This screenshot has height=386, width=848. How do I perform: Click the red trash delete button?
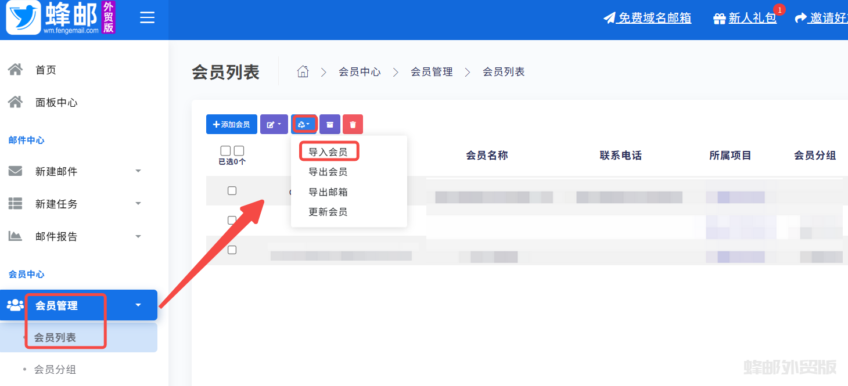353,124
